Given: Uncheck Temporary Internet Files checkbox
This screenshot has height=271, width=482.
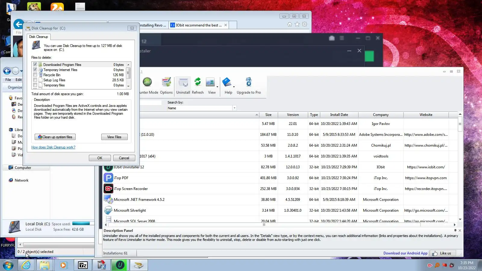Looking at the screenshot, I should (x=35, y=70).
